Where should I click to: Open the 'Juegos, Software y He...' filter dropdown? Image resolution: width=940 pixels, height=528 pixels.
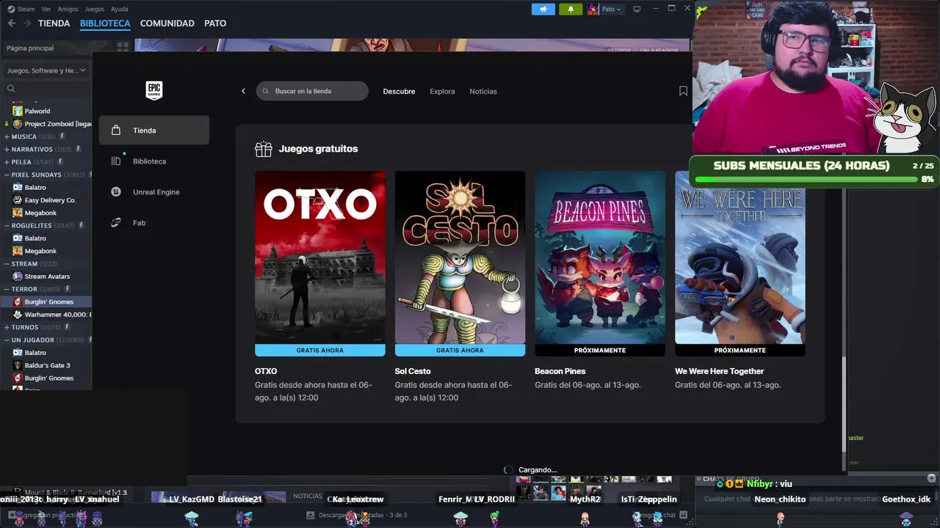coord(46,70)
